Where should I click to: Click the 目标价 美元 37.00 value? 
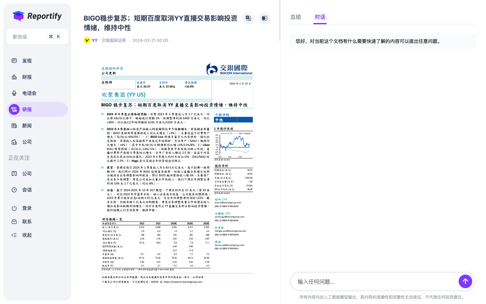pyautogui.click(x=167, y=86)
